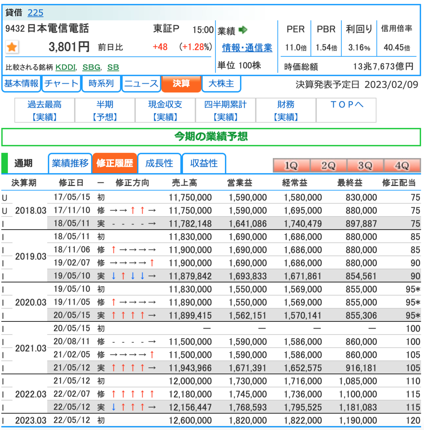The image size is (424, 430).
Task: Go to 半期【予想】section
Action: point(105,110)
